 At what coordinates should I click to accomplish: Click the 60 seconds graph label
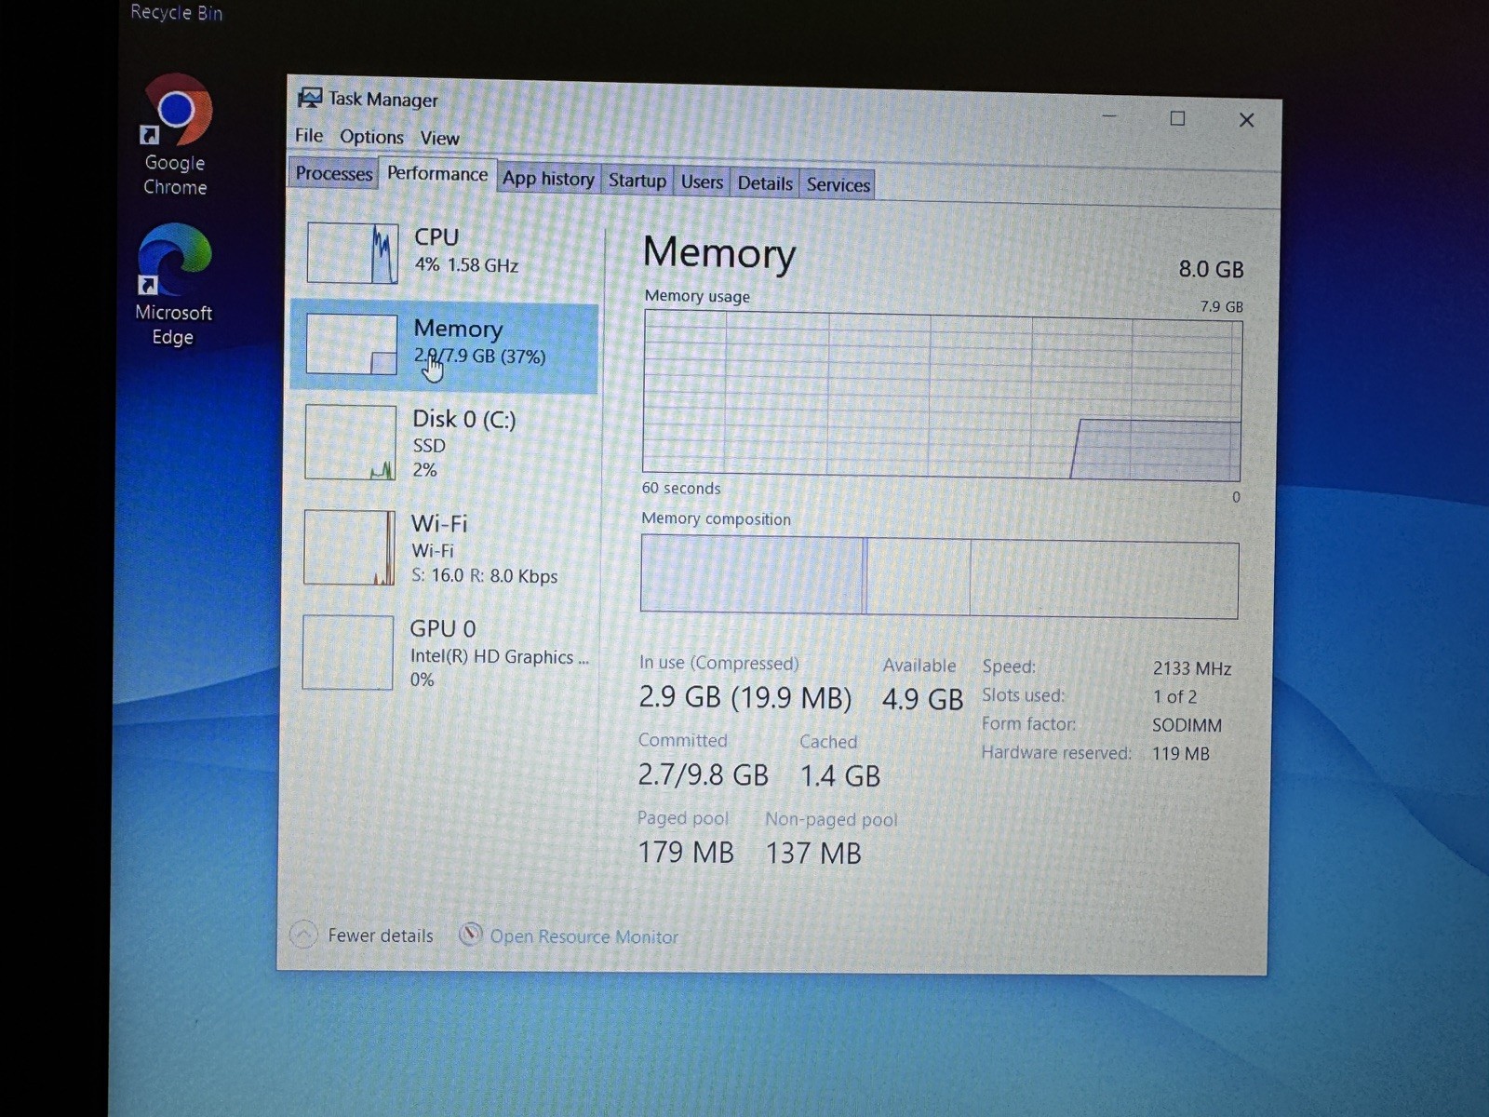pos(681,488)
